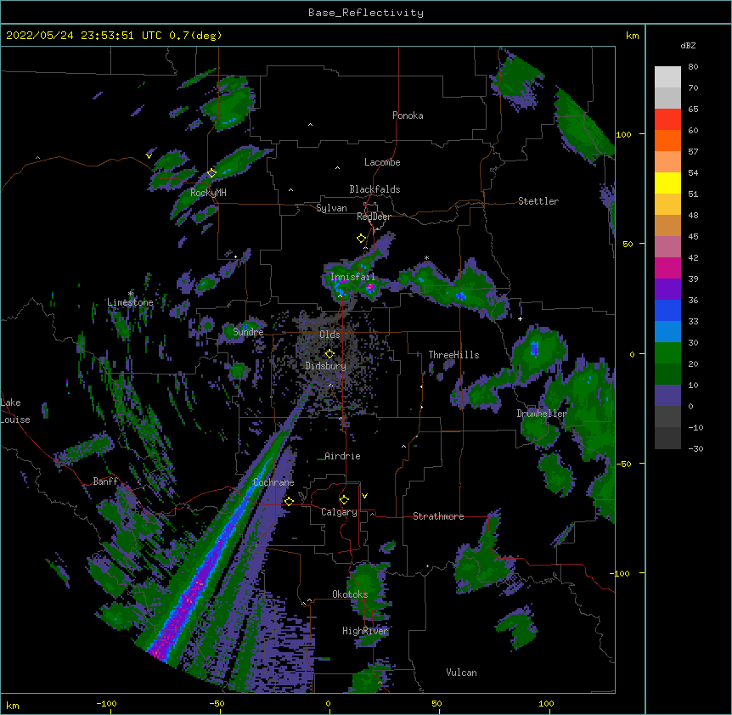Click the Olds city label

click(329, 335)
